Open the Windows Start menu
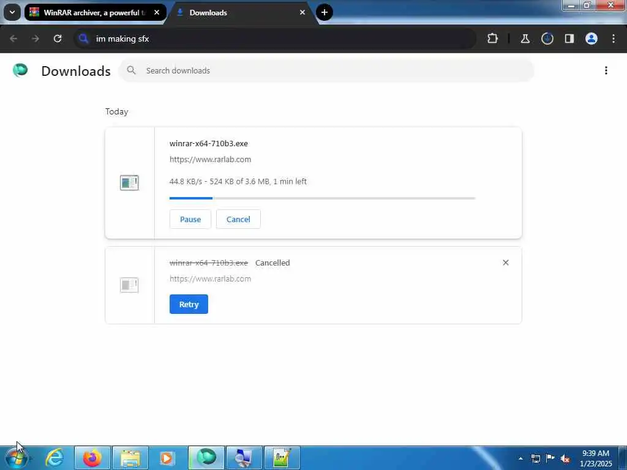Viewport: 627px width, 470px height. click(x=17, y=458)
